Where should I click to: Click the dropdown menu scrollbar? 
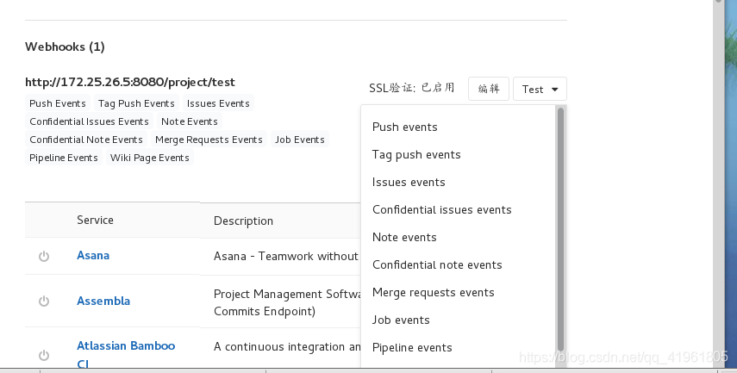pyautogui.click(x=560, y=224)
